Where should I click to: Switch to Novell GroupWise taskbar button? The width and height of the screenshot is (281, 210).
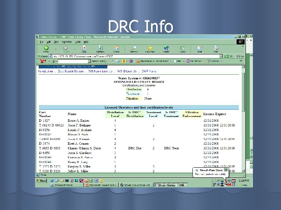[x=136, y=185]
